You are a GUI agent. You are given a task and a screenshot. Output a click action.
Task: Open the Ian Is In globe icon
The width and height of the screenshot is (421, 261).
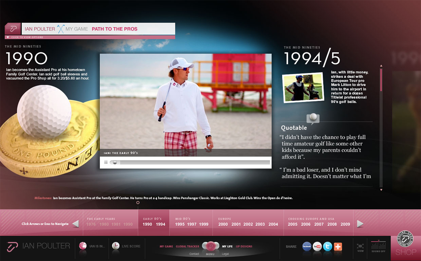click(83, 246)
